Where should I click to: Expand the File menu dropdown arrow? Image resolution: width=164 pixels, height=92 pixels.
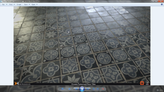pyautogui.click(x=7, y=5)
